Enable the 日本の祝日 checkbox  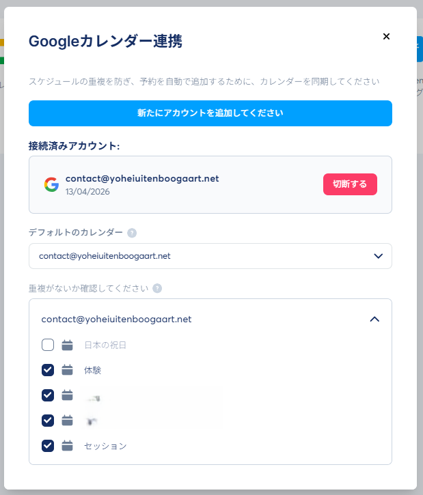[48, 345]
